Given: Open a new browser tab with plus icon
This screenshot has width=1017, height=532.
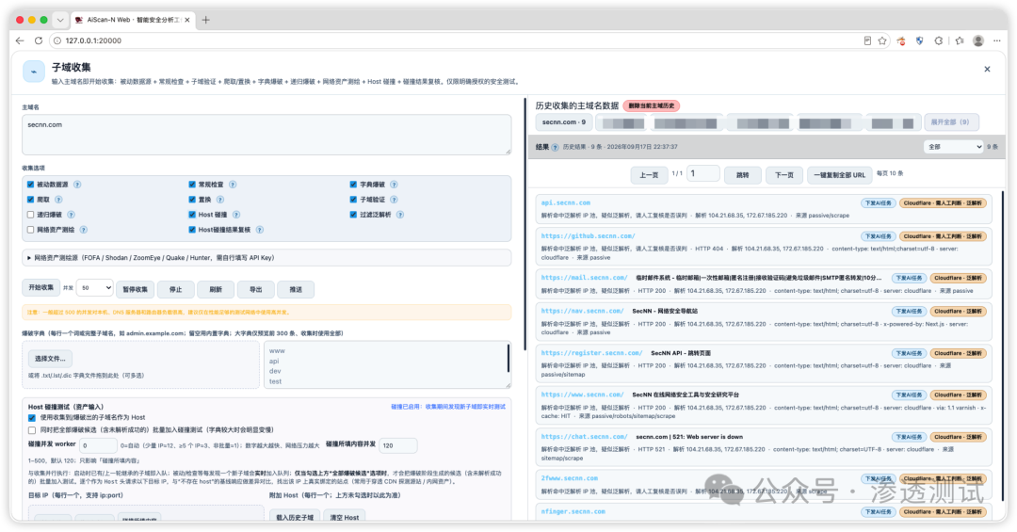Looking at the screenshot, I should tap(205, 20).
